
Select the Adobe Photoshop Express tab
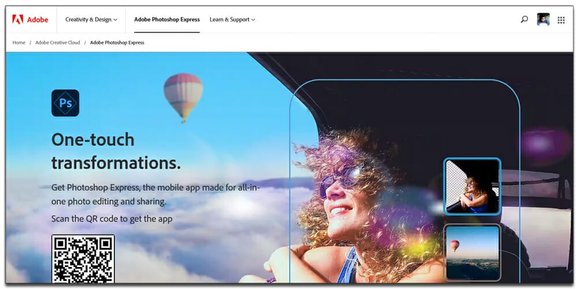[167, 20]
